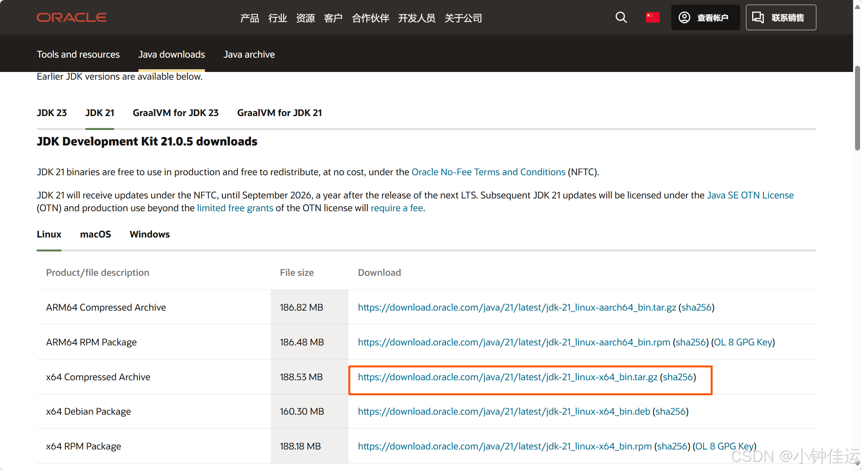
Task: Click the Product/file description column header
Action: [97, 272]
